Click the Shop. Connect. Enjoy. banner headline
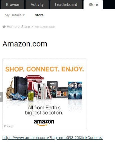Viewport: 115px width, 143px height. pyautogui.click(x=44, y=69)
